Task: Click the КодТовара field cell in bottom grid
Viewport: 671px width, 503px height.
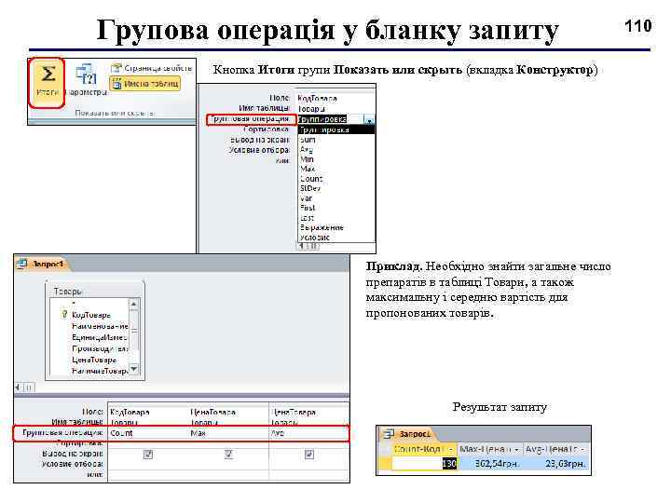Action: [x=147, y=413]
